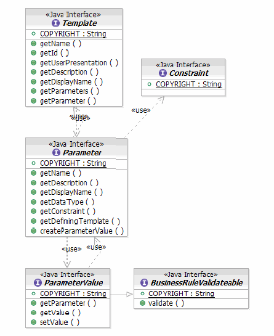Click «use» label on Parameter-to-ParameterValue arrow
Viewport: 274px width, 336px height.
[x=71, y=249]
